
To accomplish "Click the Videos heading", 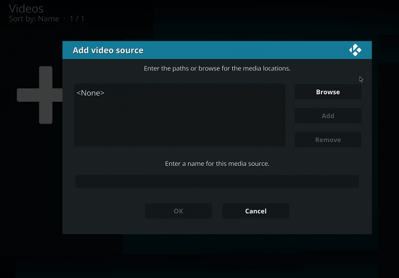I will point(26,8).
